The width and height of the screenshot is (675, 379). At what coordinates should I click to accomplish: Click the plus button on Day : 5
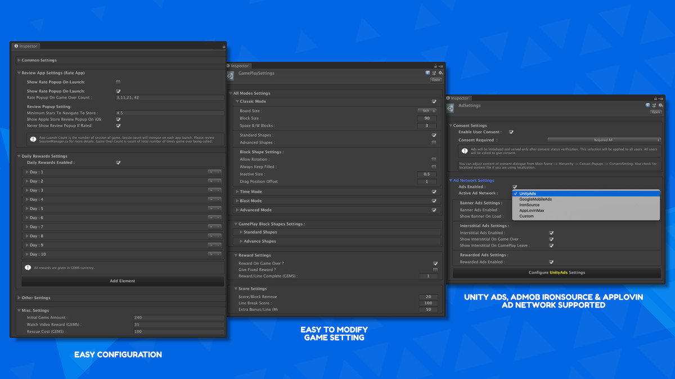[211, 208]
